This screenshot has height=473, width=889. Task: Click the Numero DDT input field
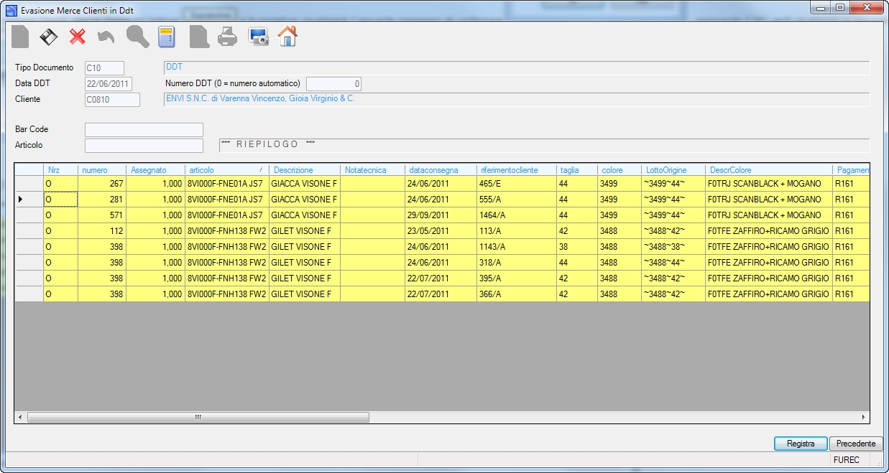pos(334,84)
